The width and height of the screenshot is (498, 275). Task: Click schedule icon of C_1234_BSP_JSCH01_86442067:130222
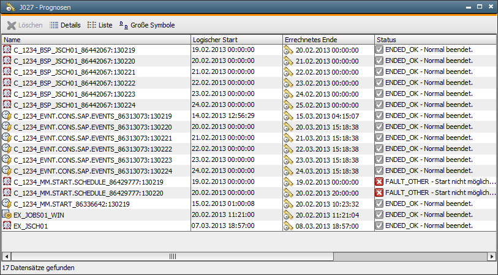(7, 82)
